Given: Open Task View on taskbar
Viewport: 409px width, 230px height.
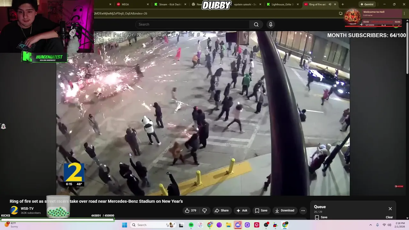Looking at the screenshot, I should 181,225.
